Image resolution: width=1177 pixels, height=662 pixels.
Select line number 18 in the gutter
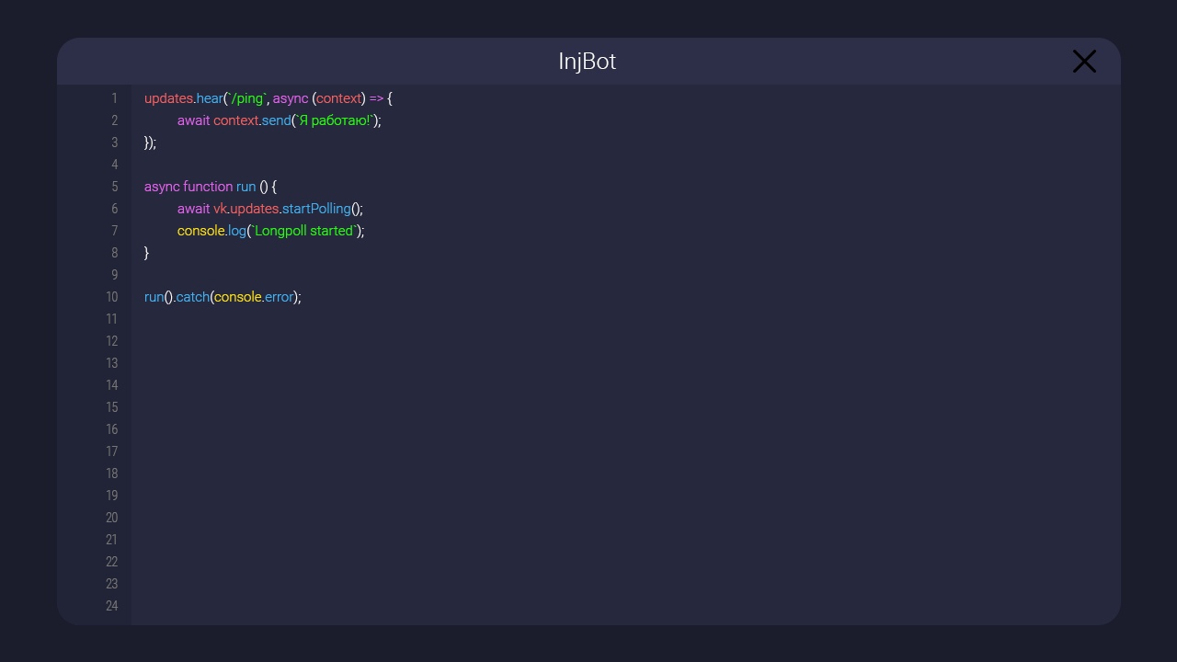click(111, 474)
